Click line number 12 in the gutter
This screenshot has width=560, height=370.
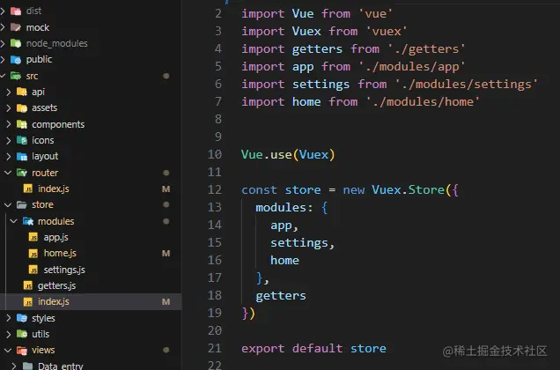click(x=215, y=189)
